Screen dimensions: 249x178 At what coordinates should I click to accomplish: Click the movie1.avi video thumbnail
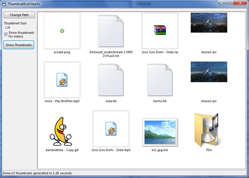pos(208,23)
